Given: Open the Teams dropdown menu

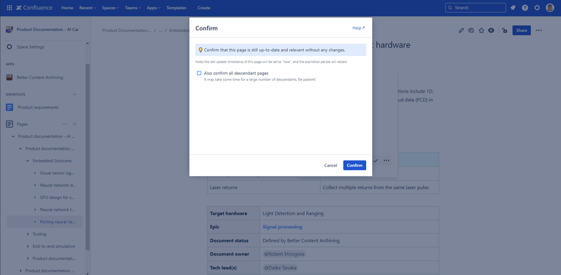Looking at the screenshot, I should (x=133, y=8).
